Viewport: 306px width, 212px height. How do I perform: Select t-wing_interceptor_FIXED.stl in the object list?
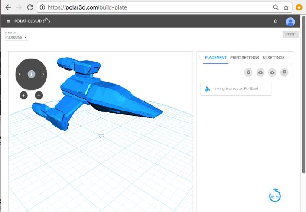236,88
